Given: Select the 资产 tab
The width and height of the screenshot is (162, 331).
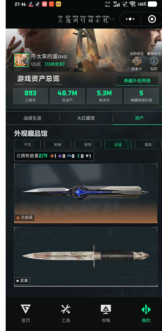Looking at the screenshot, I should 139,118.
